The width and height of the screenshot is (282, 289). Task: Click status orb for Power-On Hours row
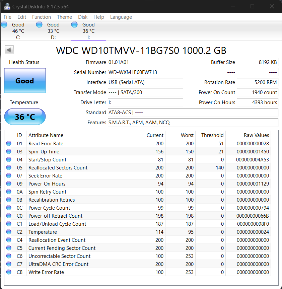coord(9,184)
